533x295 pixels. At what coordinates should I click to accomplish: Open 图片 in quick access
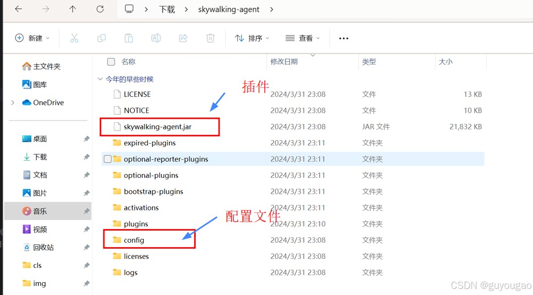pyautogui.click(x=34, y=193)
